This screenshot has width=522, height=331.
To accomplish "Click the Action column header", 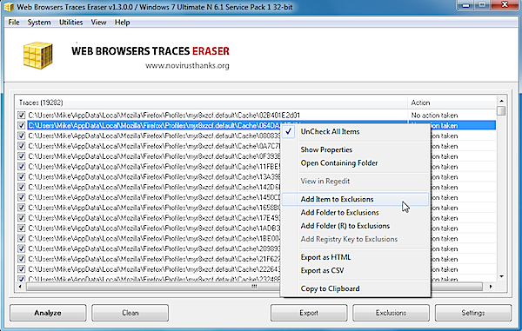I will tap(452, 103).
